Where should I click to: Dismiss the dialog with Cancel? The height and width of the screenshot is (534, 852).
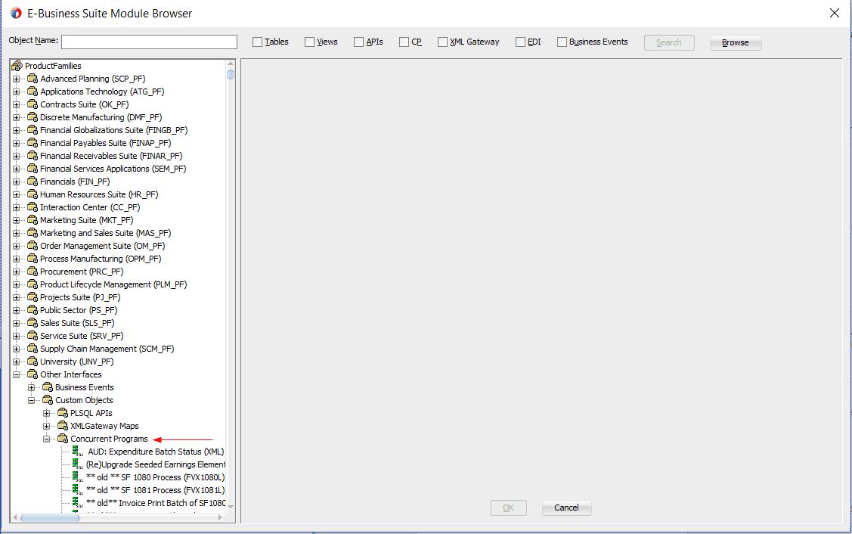point(566,508)
